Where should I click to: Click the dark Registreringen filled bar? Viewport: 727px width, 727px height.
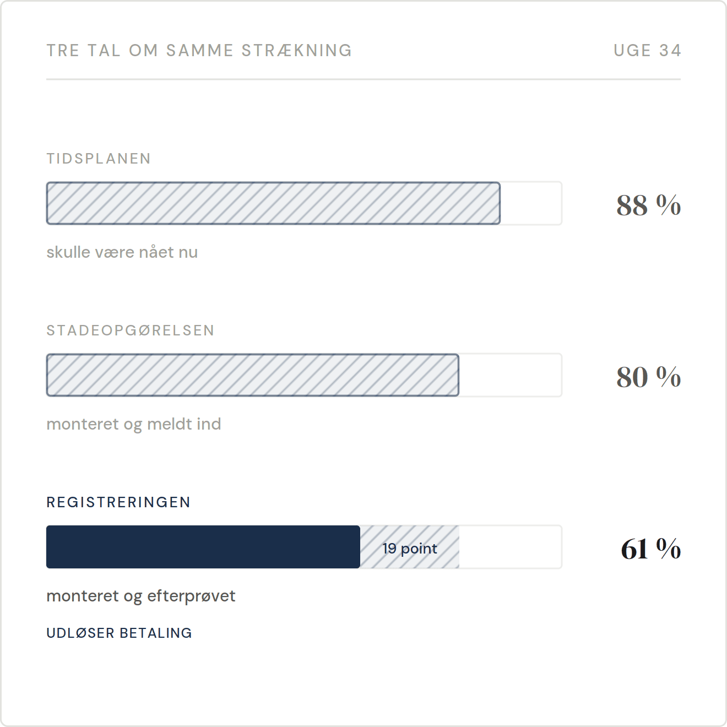(x=203, y=547)
